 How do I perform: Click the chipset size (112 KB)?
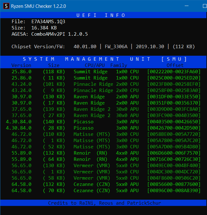click(x=184, y=47)
